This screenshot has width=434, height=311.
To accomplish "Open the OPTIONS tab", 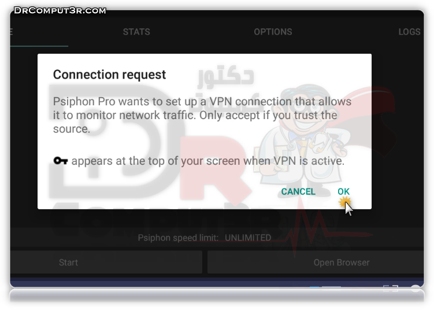I will [x=273, y=32].
